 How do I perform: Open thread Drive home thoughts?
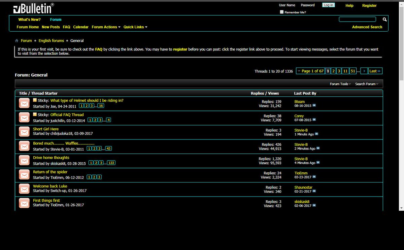tap(51, 158)
